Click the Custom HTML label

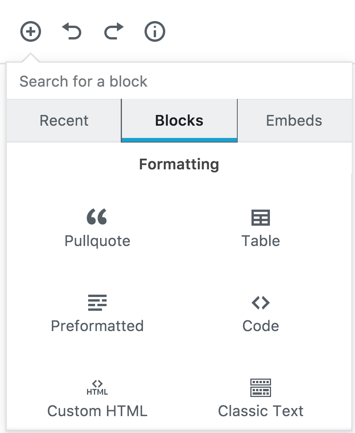coord(97,411)
